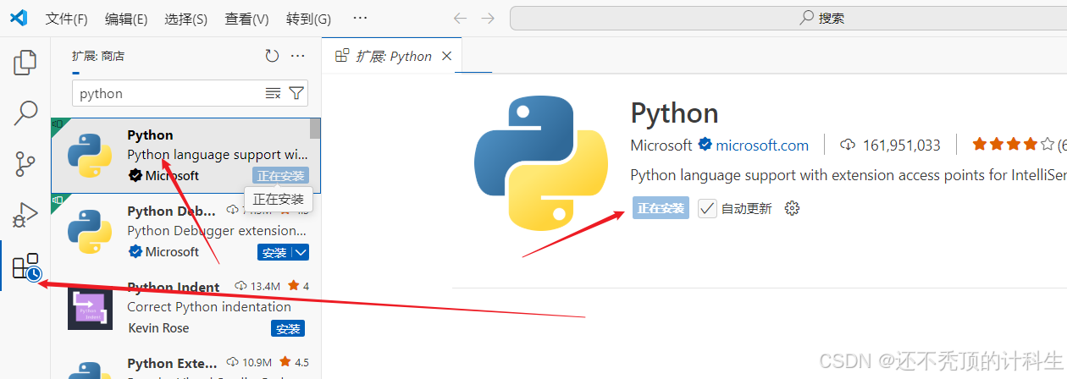
Task: Click 正在安装 button on extension detail page
Action: [661, 208]
